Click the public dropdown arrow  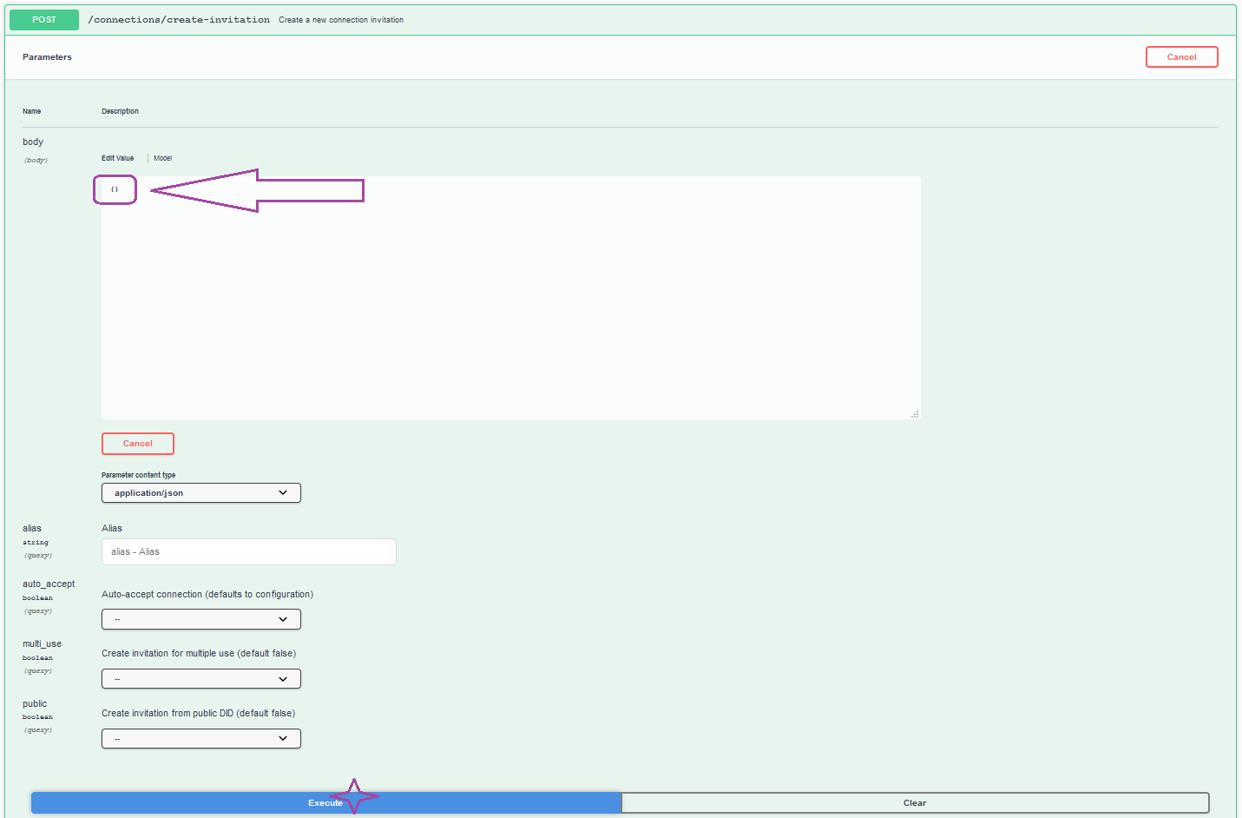(x=283, y=738)
